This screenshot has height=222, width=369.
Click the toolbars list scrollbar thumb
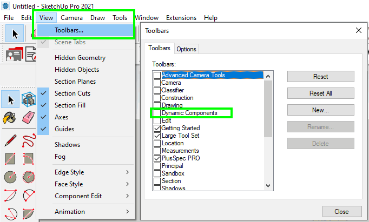coord(268,109)
